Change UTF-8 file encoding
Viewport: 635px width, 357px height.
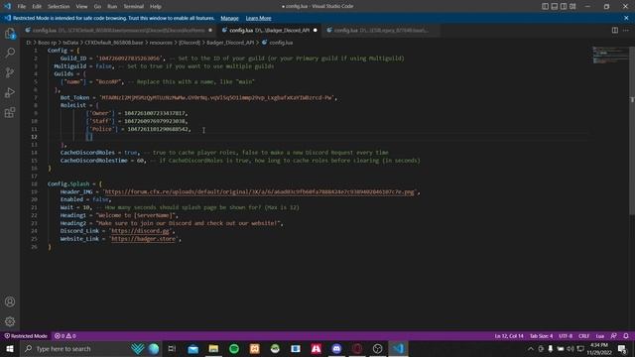pos(566,336)
